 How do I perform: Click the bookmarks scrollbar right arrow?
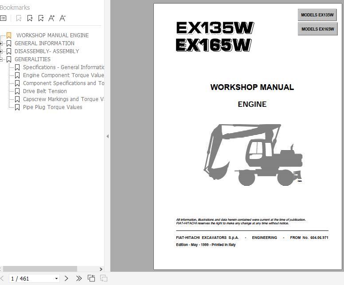click(101, 269)
